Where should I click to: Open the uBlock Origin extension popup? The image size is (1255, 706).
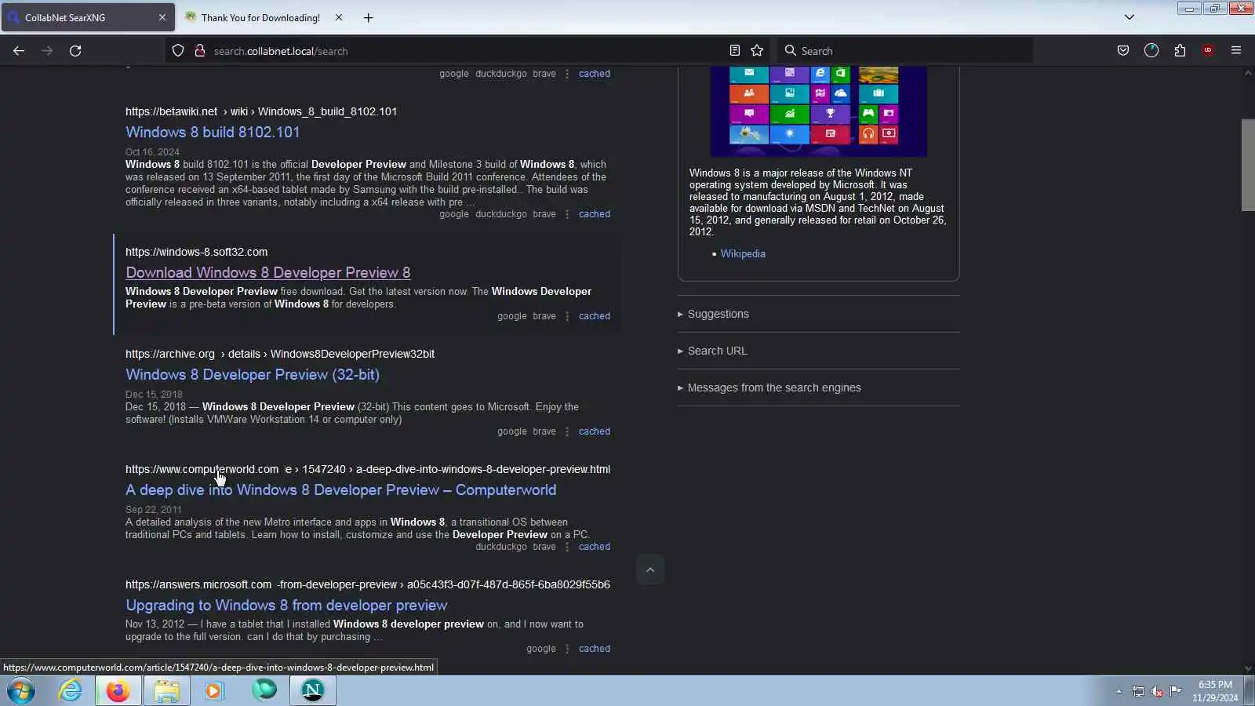[x=1208, y=51]
